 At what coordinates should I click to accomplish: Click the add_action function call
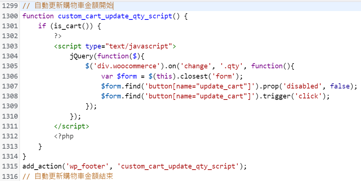click(42, 166)
